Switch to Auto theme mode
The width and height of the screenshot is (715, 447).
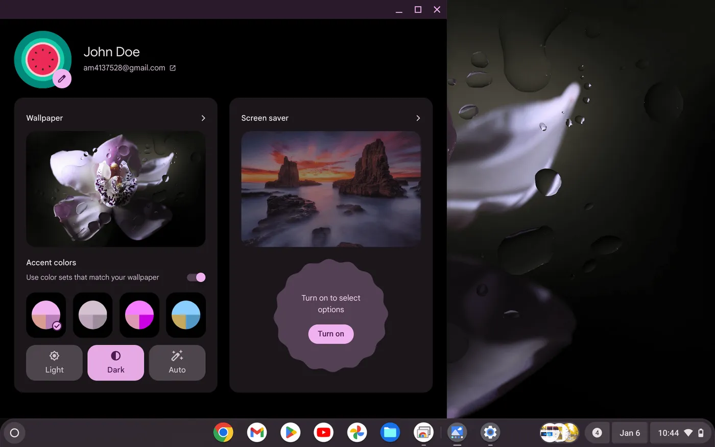(x=177, y=363)
